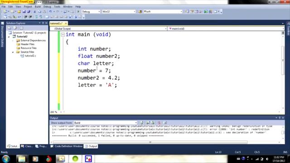Click the editor vertical scrollbar

pos(283,60)
